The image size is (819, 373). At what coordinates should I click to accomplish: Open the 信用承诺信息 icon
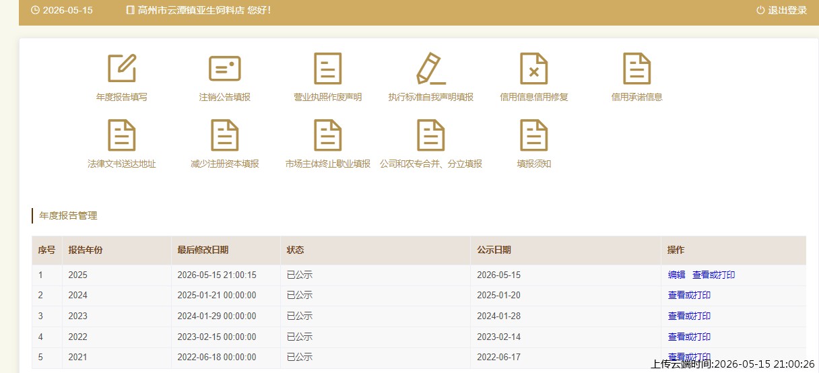click(x=637, y=68)
